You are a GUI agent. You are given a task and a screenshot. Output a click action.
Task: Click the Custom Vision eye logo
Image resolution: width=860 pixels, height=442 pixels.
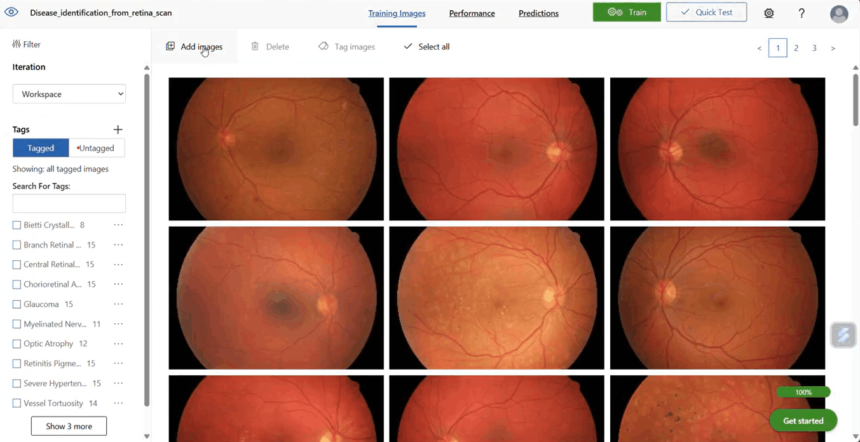11,12
